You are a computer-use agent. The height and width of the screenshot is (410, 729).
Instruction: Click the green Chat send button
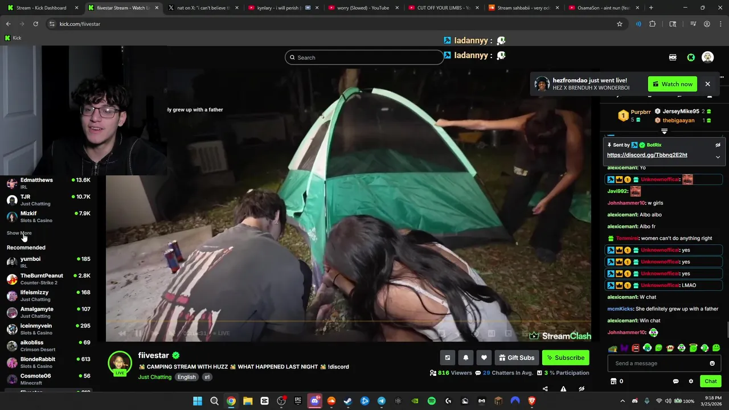(x=711, y=381)
